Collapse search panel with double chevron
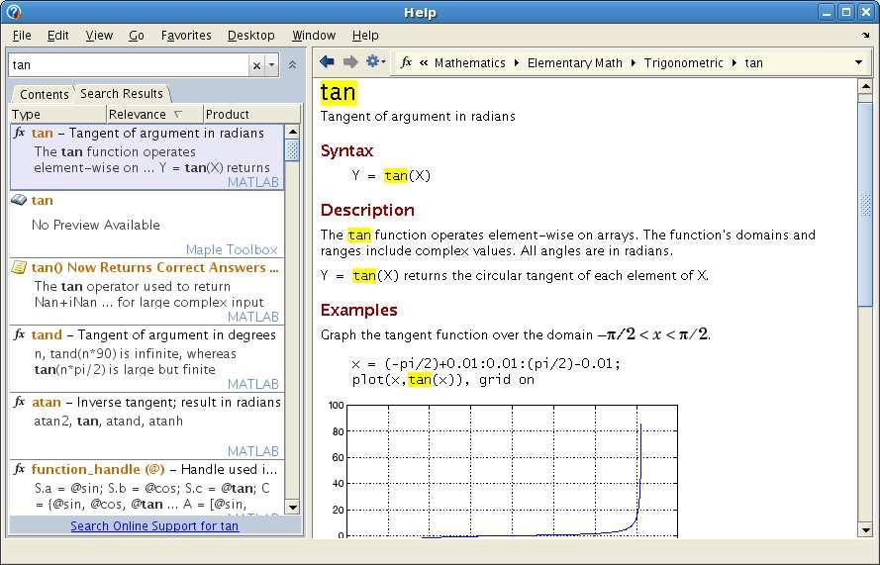This screenshot has width=880, height=565. 292,64
